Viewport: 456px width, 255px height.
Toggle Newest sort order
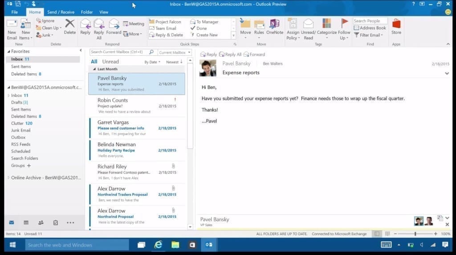174,62
